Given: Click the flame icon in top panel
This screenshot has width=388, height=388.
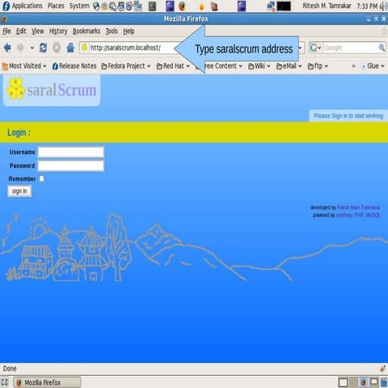Looking at the screenshot, I should (x=201, y=6).
